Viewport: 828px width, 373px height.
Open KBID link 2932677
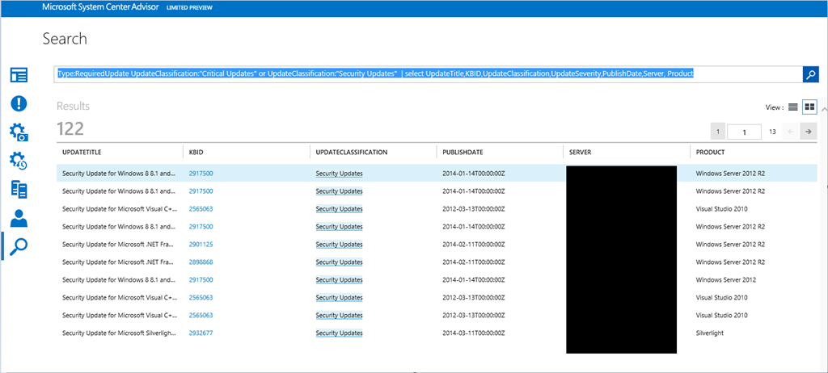coord(201,333)
